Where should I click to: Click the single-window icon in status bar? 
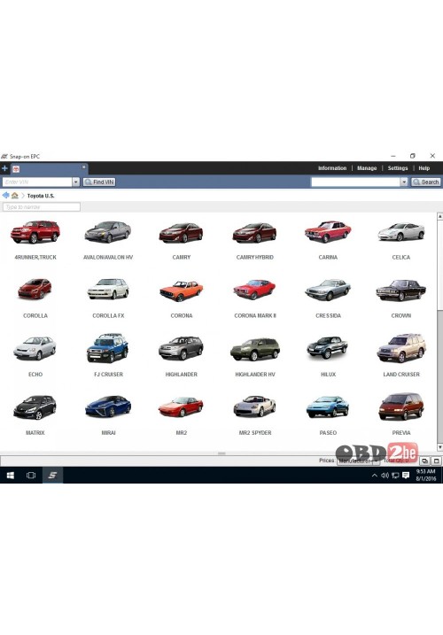pos(436,461)
